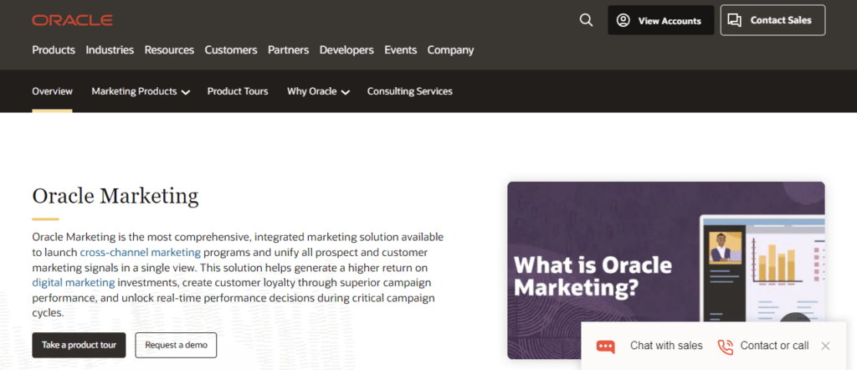Viewport: 857px width, 370px height.
Task: Go to the Product Tours tab
Action: 238,91
